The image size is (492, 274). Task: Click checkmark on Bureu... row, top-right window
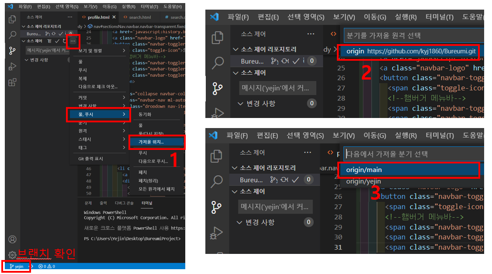point(295,61)
